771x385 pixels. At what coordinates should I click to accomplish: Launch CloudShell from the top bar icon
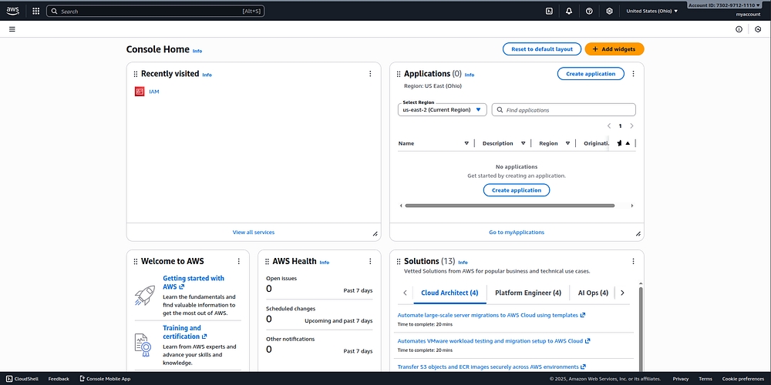tap(548, 12)
